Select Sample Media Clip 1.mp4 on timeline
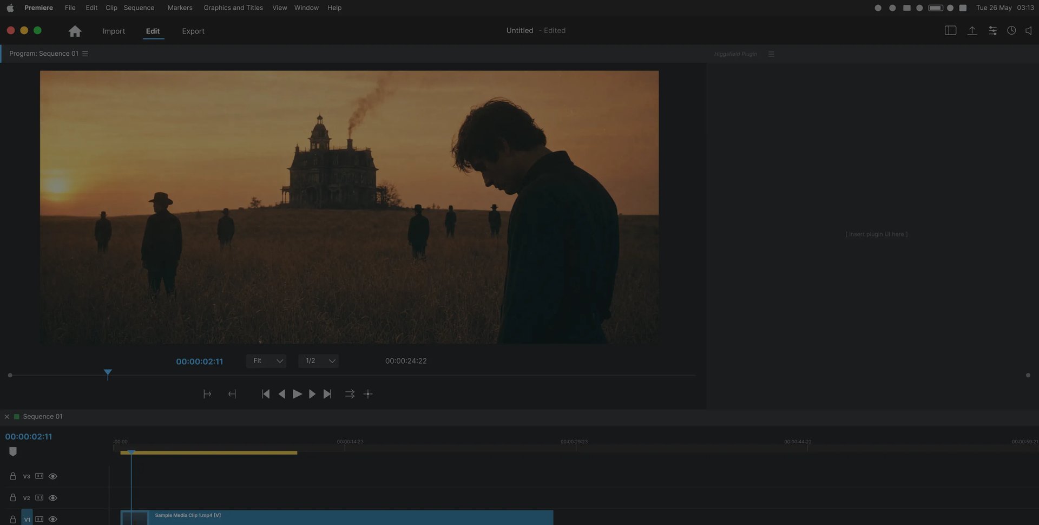 coord(337,517)
